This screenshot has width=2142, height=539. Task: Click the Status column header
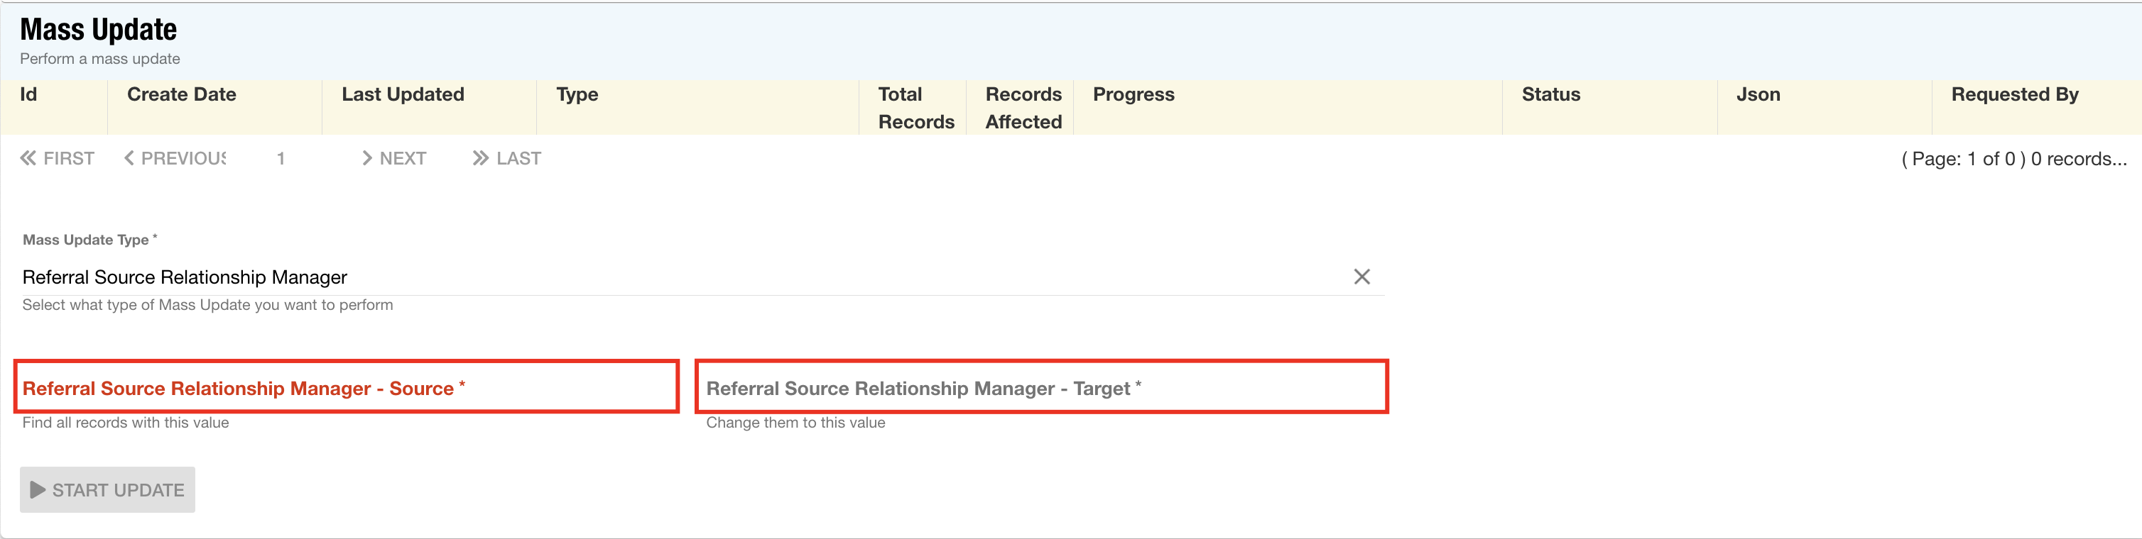tap(1550, 94)
